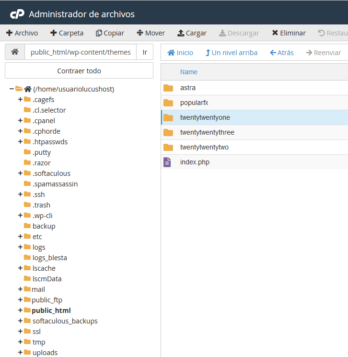Click the Mover toolbar button
This screenshot has width=348, height=357.
151,33
